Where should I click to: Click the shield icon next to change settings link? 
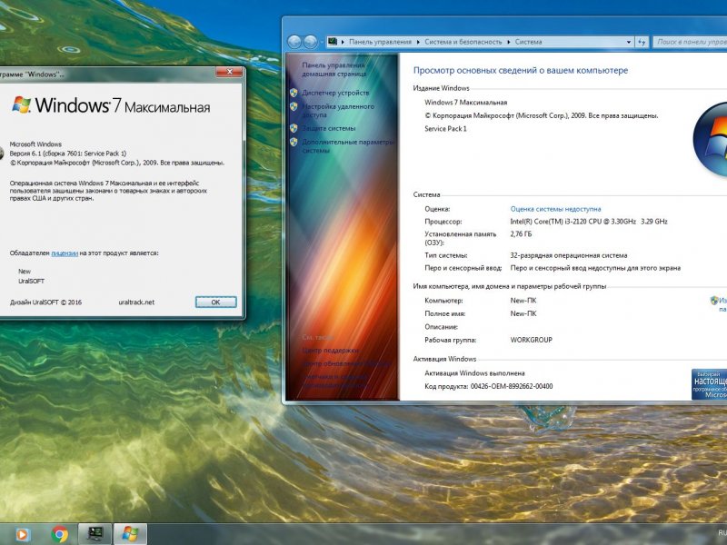click(714, 301)
